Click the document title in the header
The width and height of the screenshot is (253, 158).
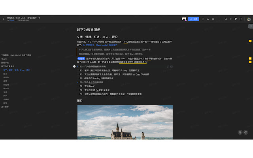pyautogui.click(x=22, y=18)
